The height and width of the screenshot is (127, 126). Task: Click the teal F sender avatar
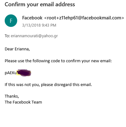coord(11,21)
